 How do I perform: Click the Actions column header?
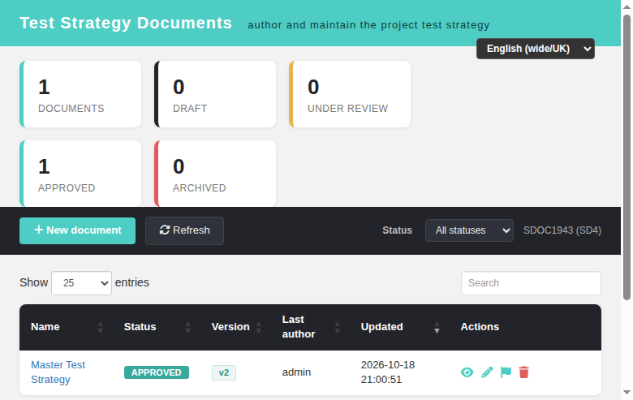tap(480, 327)
